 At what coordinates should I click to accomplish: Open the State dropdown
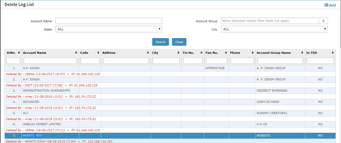click(x=109, y=29)
